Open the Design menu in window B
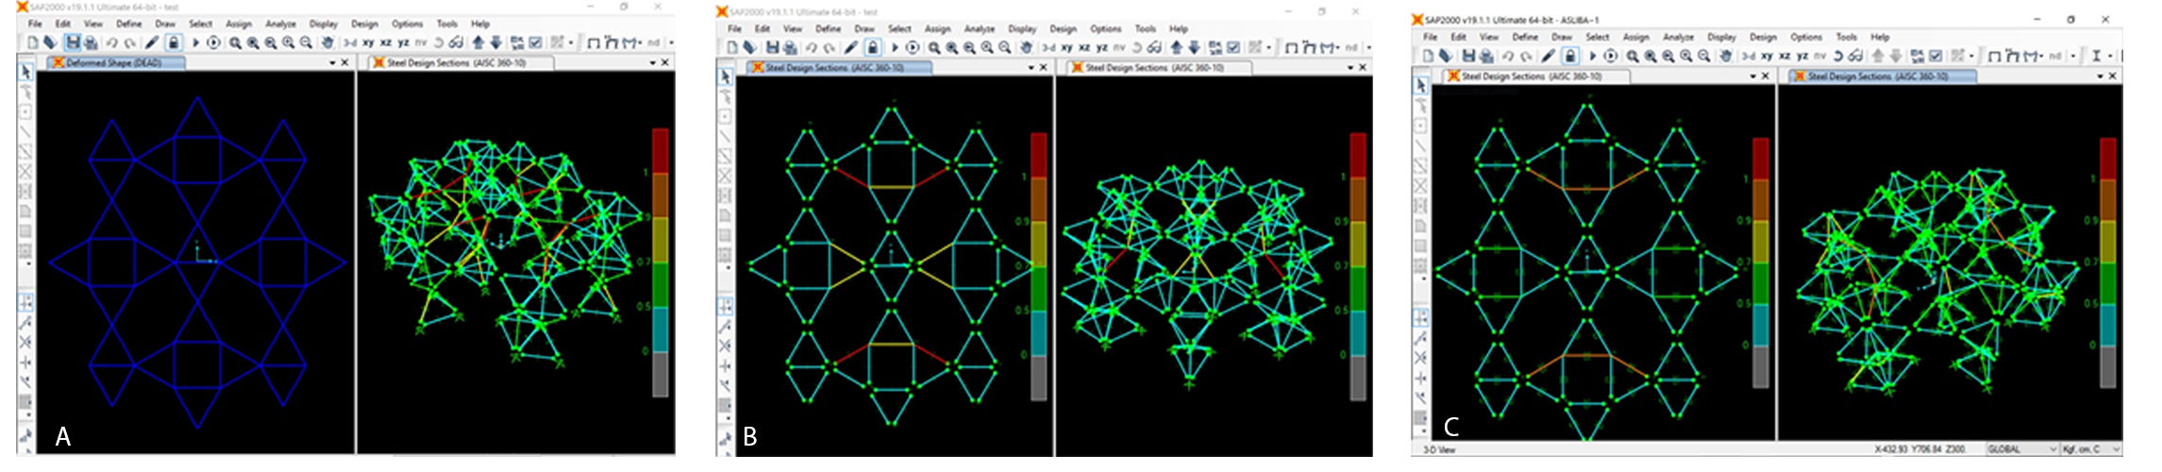 coord(1063,29)
